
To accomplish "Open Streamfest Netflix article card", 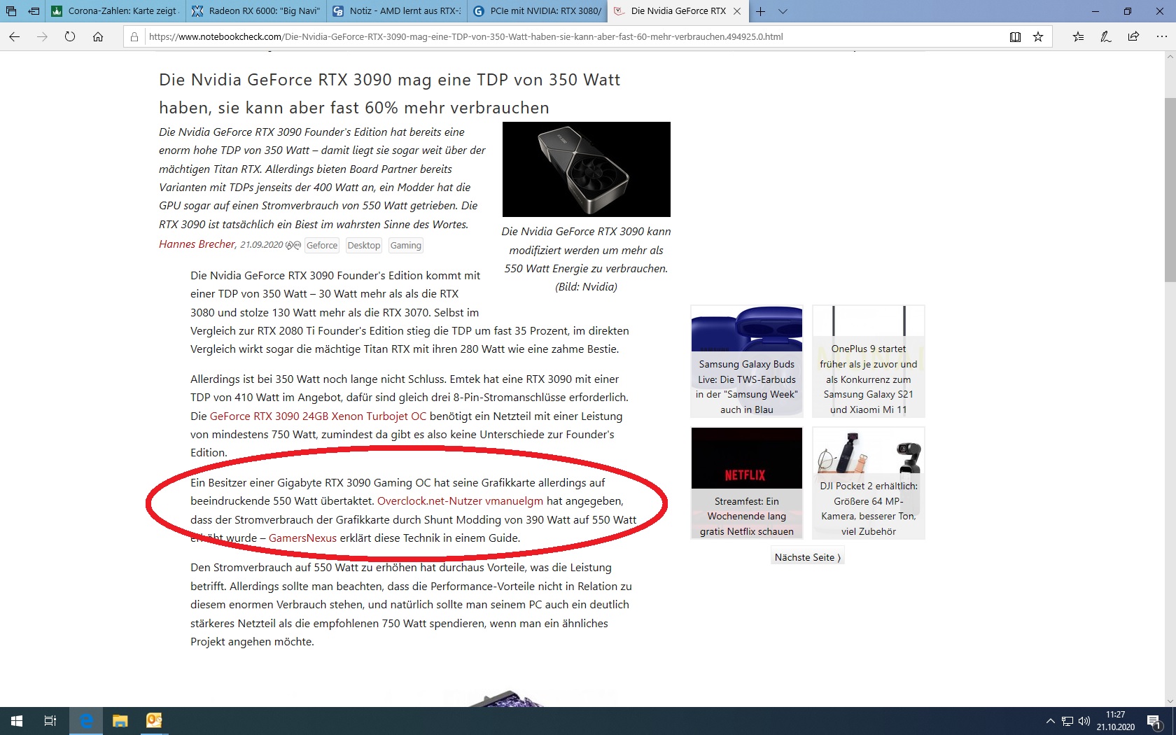I will [747, 483].
